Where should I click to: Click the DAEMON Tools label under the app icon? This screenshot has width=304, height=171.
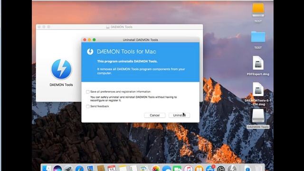coord(61,85)
